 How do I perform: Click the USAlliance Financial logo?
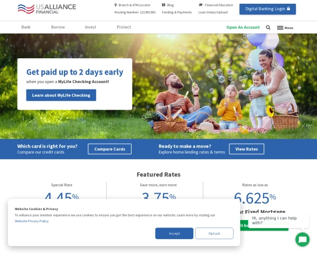click(47, 9)
